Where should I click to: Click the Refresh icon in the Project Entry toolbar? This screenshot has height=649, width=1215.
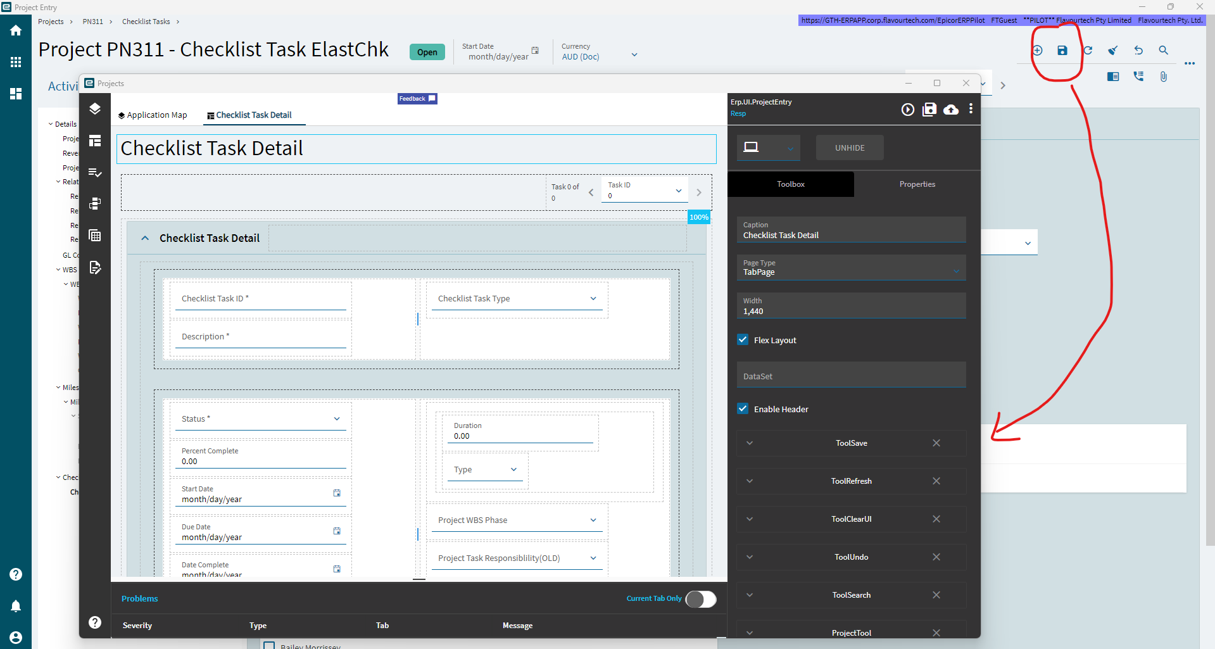point(1088,51)
